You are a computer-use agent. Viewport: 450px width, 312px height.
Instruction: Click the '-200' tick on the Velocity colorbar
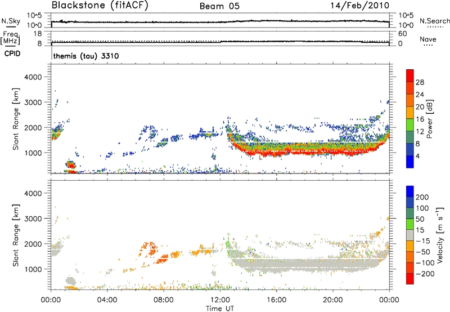pos(425,274)
